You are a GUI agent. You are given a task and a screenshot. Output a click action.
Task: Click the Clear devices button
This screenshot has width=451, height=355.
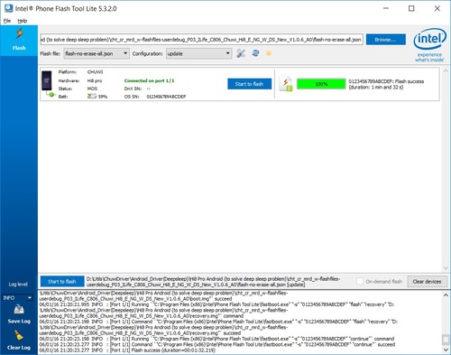[427, 282]
